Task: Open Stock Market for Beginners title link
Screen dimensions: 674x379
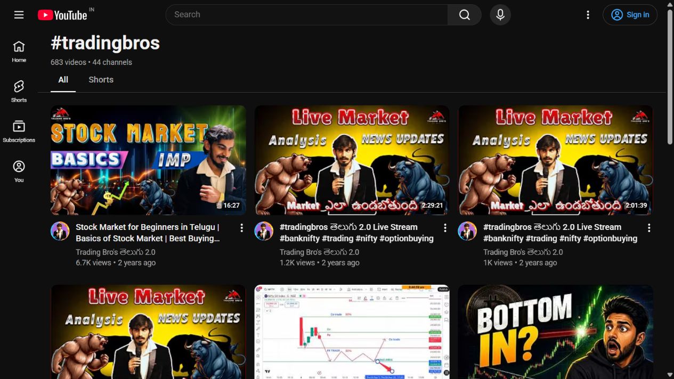Action: point(148,233)
